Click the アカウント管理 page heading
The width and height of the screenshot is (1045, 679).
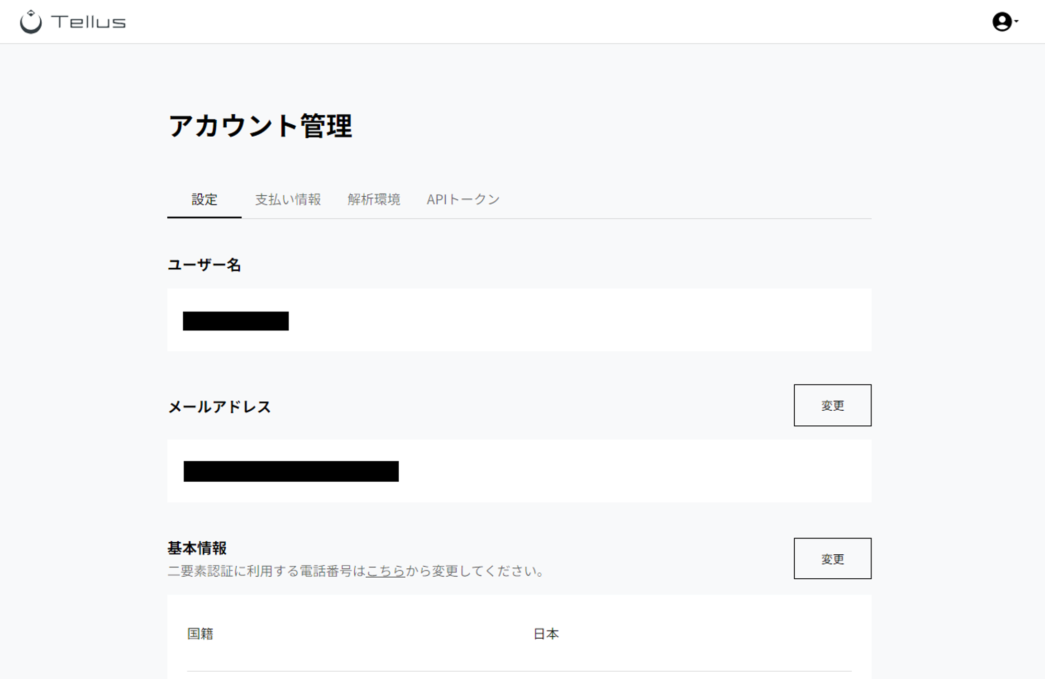[x=260, y=126]
